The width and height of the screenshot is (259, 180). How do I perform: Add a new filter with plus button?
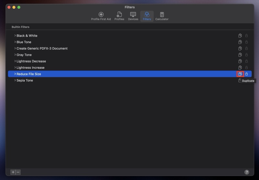[13, 172]
